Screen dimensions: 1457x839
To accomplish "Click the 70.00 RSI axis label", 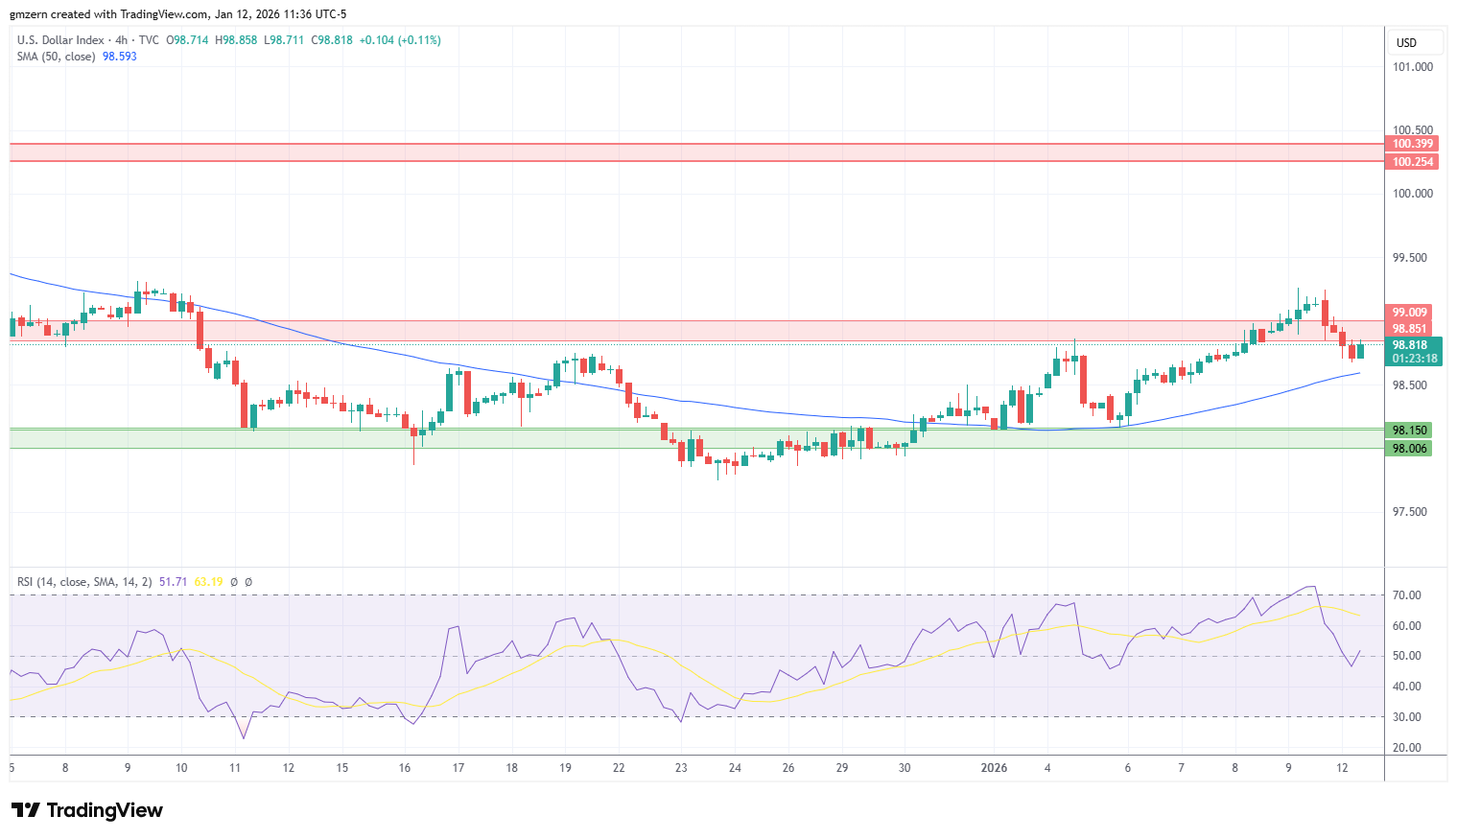I will pyautogui.click(x=1407, y=595).
